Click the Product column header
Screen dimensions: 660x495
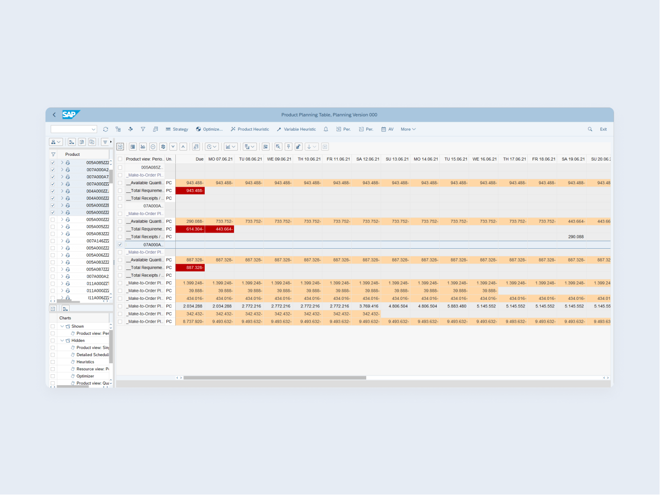click(x=72, y=154)
